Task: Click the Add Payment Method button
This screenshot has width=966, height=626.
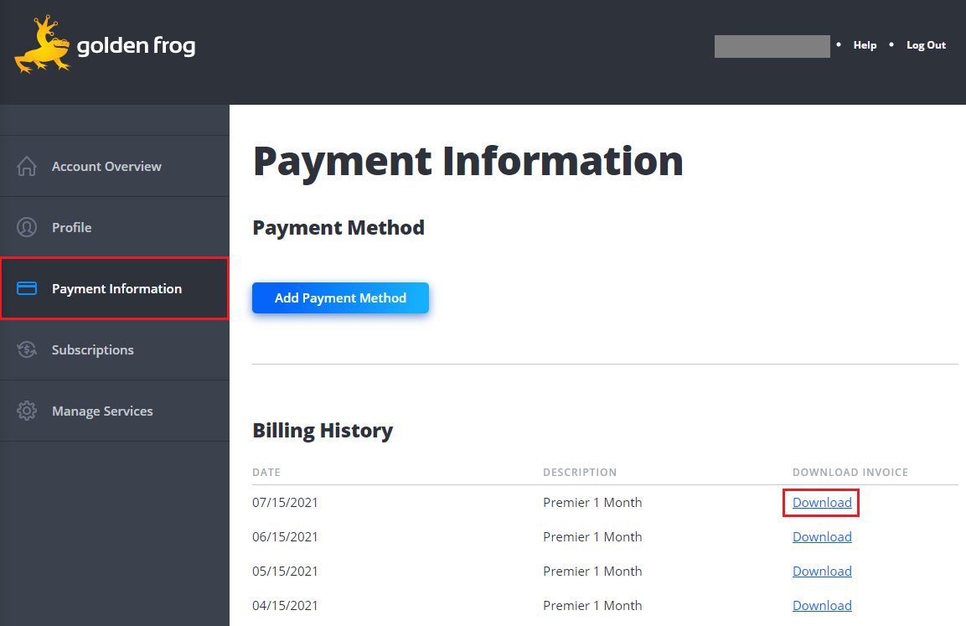Action: coord(340,297)
